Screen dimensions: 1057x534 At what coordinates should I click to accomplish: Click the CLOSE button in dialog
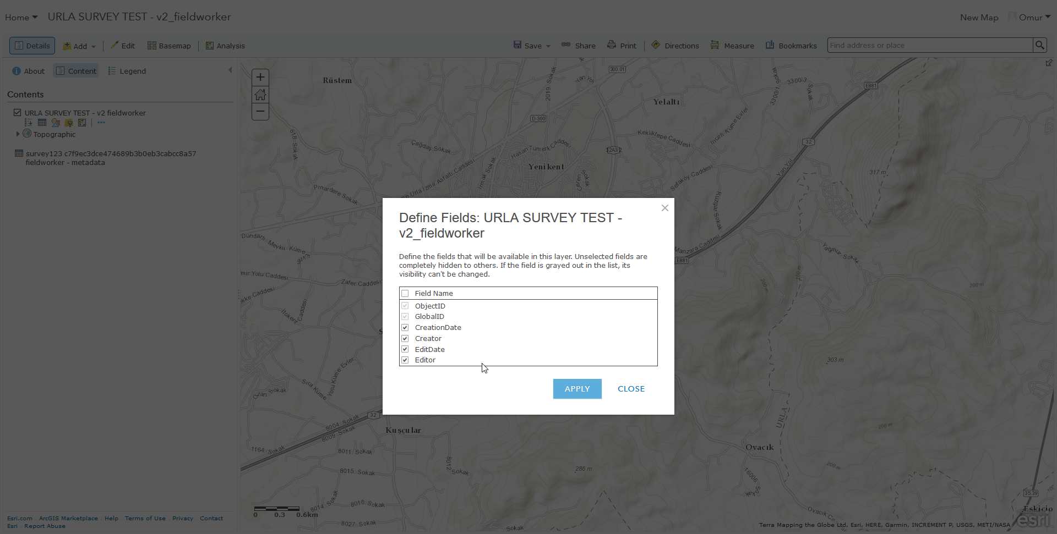631,389
